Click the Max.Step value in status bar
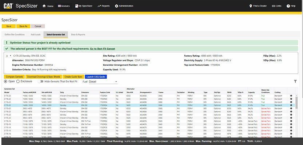Screen dimensions: 303x145 click(47, 141)
